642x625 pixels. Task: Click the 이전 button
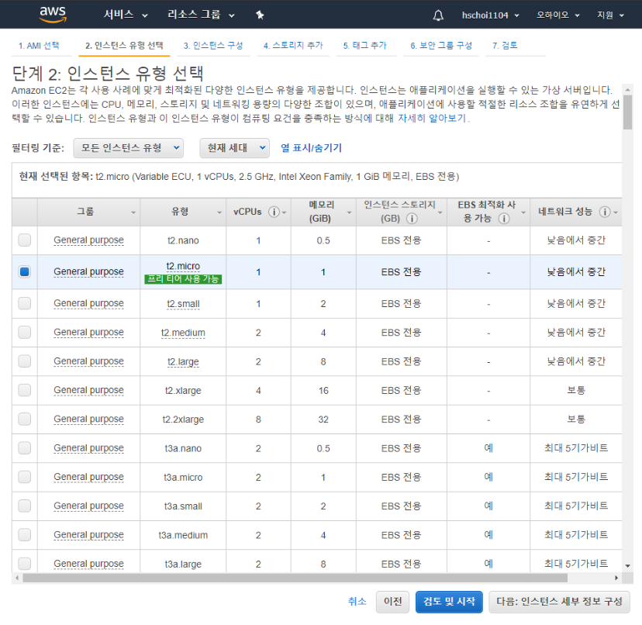click(x=392, y=602)
